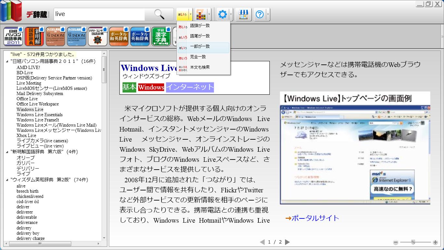
Task: Choose 語尾が一致 from the match menu
Action: (x=203, y=36)
